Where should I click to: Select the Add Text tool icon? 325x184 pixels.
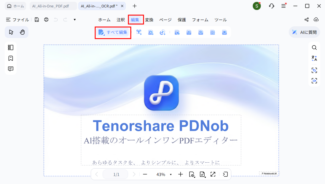139,32
